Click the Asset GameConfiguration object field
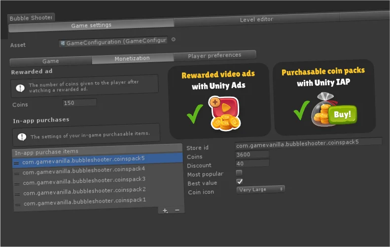 click(113, 42)
